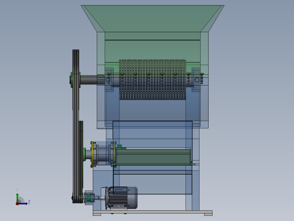Select the right bearing block of the rotor shaft
The height and width of the screenshot is (221, 294).
click(196, 80)
